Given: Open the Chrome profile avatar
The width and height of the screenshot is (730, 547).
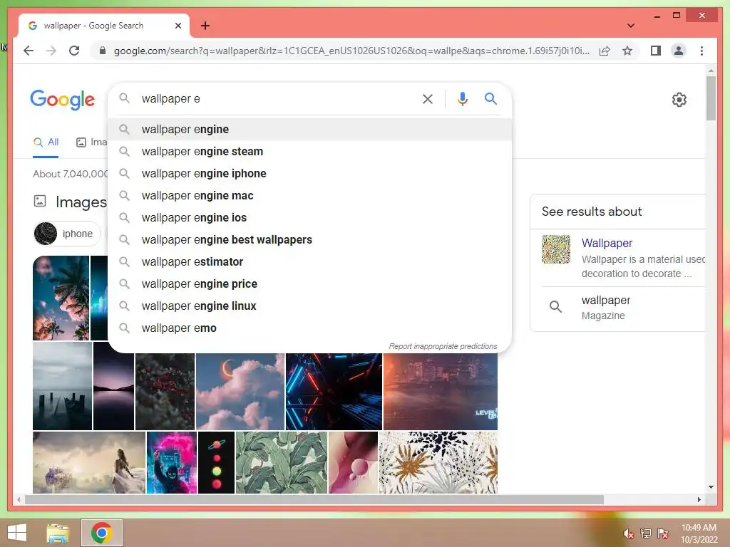Looking at the screenshot, I should pyautogui.click(x=679, y=51).
